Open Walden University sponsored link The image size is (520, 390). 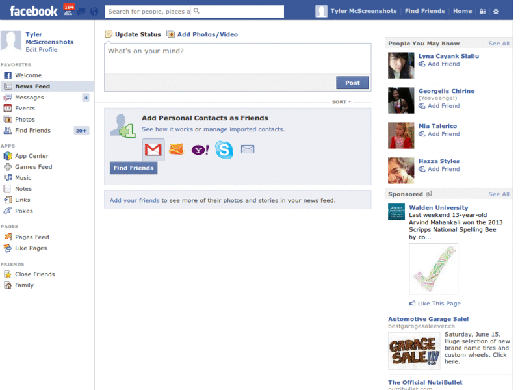coord(438,207)
